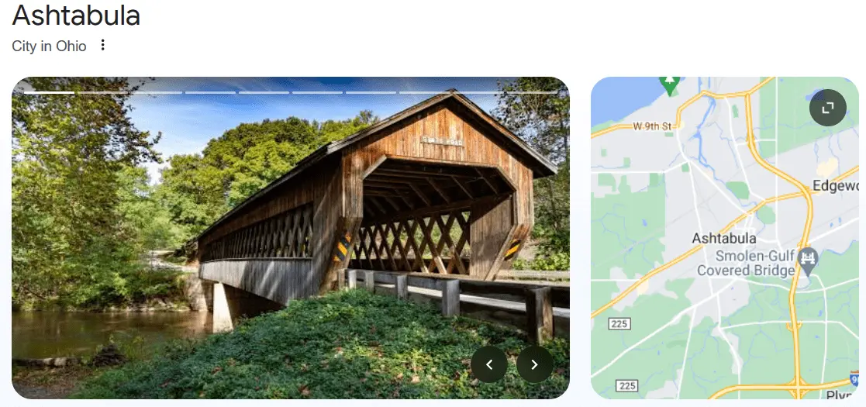
Task: Jump to the fourth carousel progress segment
Action: point(210,92)
